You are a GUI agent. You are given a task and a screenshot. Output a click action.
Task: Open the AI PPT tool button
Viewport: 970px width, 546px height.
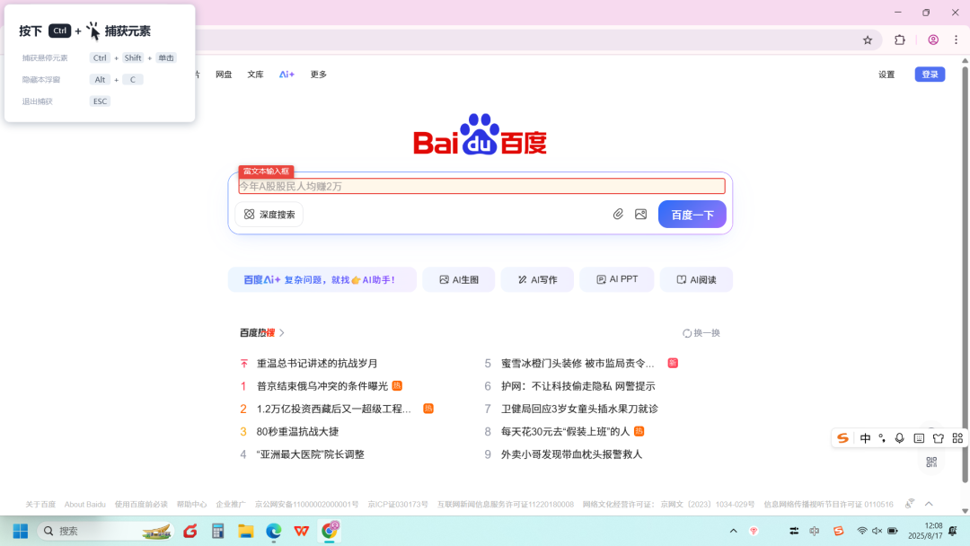(617, 279)
